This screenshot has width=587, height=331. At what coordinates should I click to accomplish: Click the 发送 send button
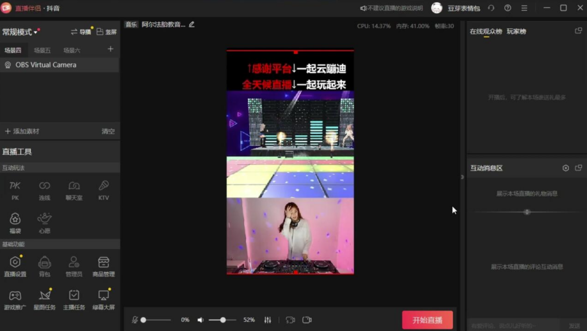pos(574,326)
